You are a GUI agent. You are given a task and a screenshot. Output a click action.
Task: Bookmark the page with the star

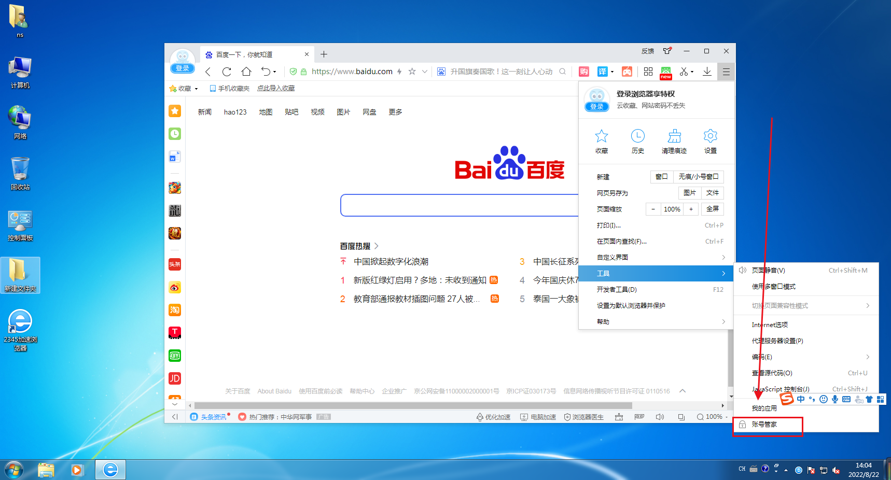(412, 72)
